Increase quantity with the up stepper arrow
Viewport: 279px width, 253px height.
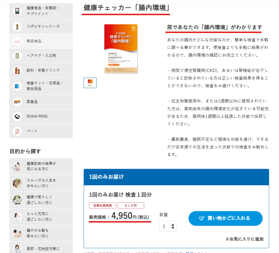coord(173,225)
